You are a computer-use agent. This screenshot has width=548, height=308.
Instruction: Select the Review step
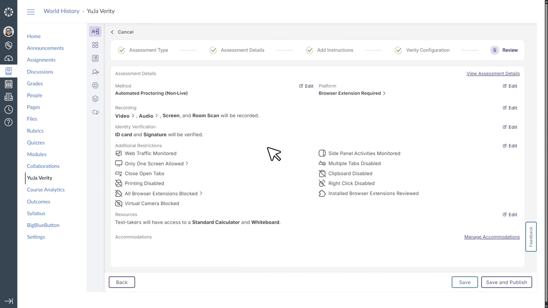(x=504, y=50)
